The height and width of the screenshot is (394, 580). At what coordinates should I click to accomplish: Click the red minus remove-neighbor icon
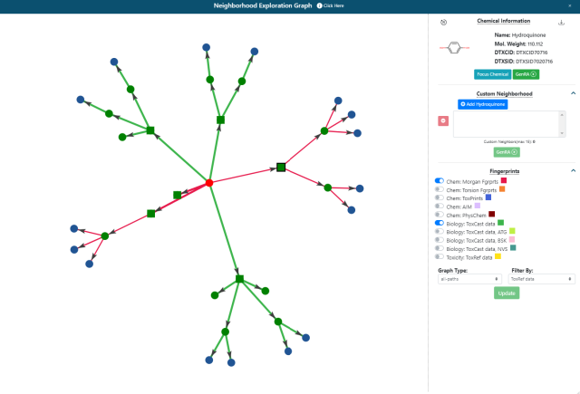pyautogui.click(x=443, y=120)
